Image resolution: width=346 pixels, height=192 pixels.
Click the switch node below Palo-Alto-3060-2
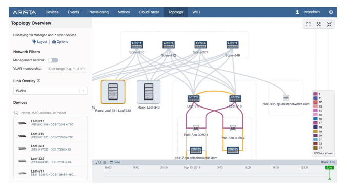[233, 150]
